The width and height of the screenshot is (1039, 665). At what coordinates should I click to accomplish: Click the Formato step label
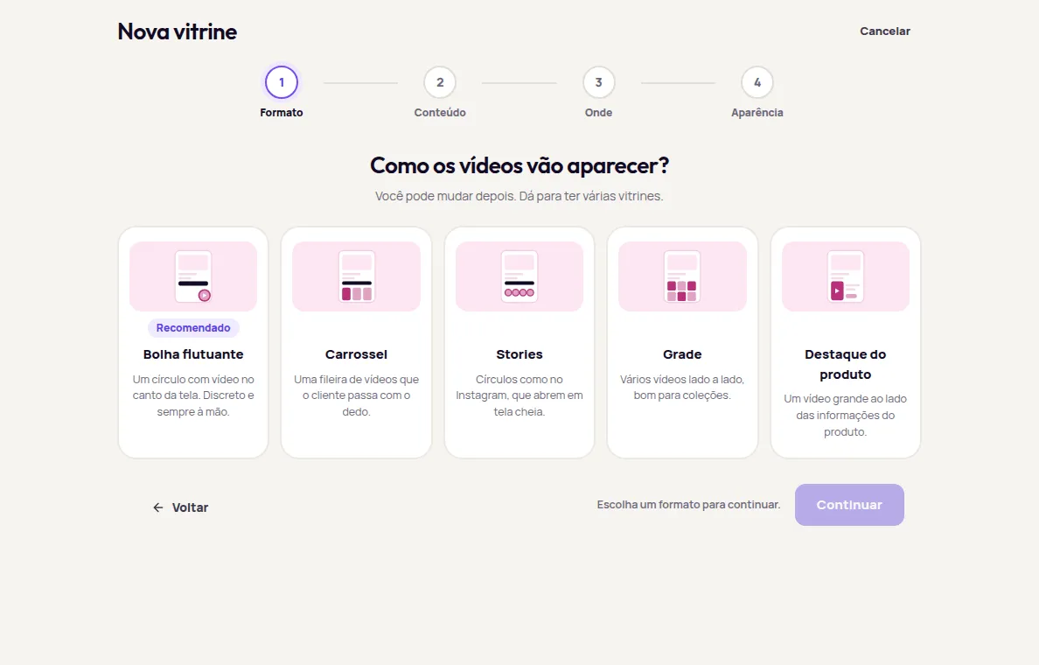pyautogui.click(x=281, y=113)
